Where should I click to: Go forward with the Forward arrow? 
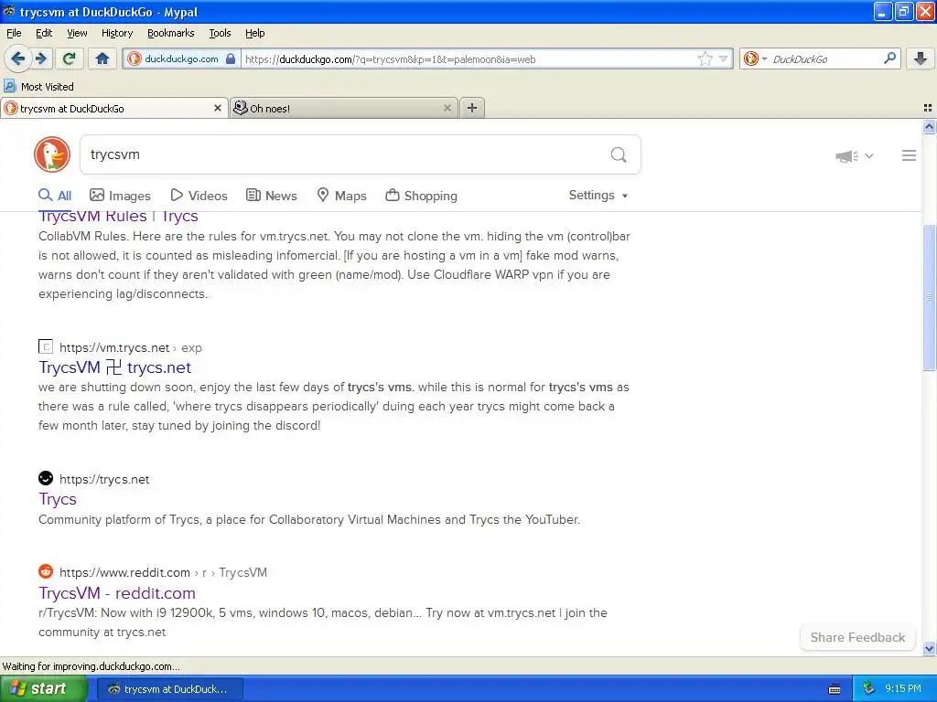40,58
